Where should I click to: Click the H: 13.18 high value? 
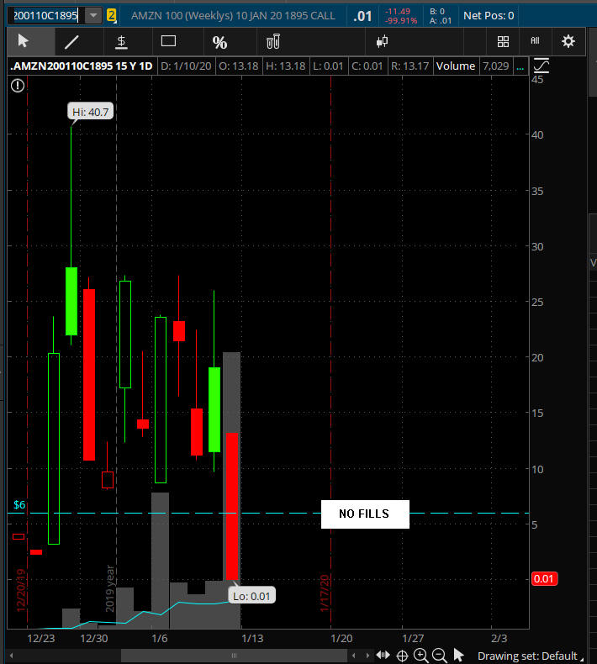point(286,66)
